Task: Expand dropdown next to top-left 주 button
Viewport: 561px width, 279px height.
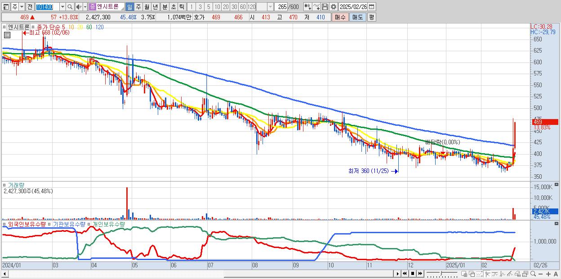Action: click(x=22, y=7)
